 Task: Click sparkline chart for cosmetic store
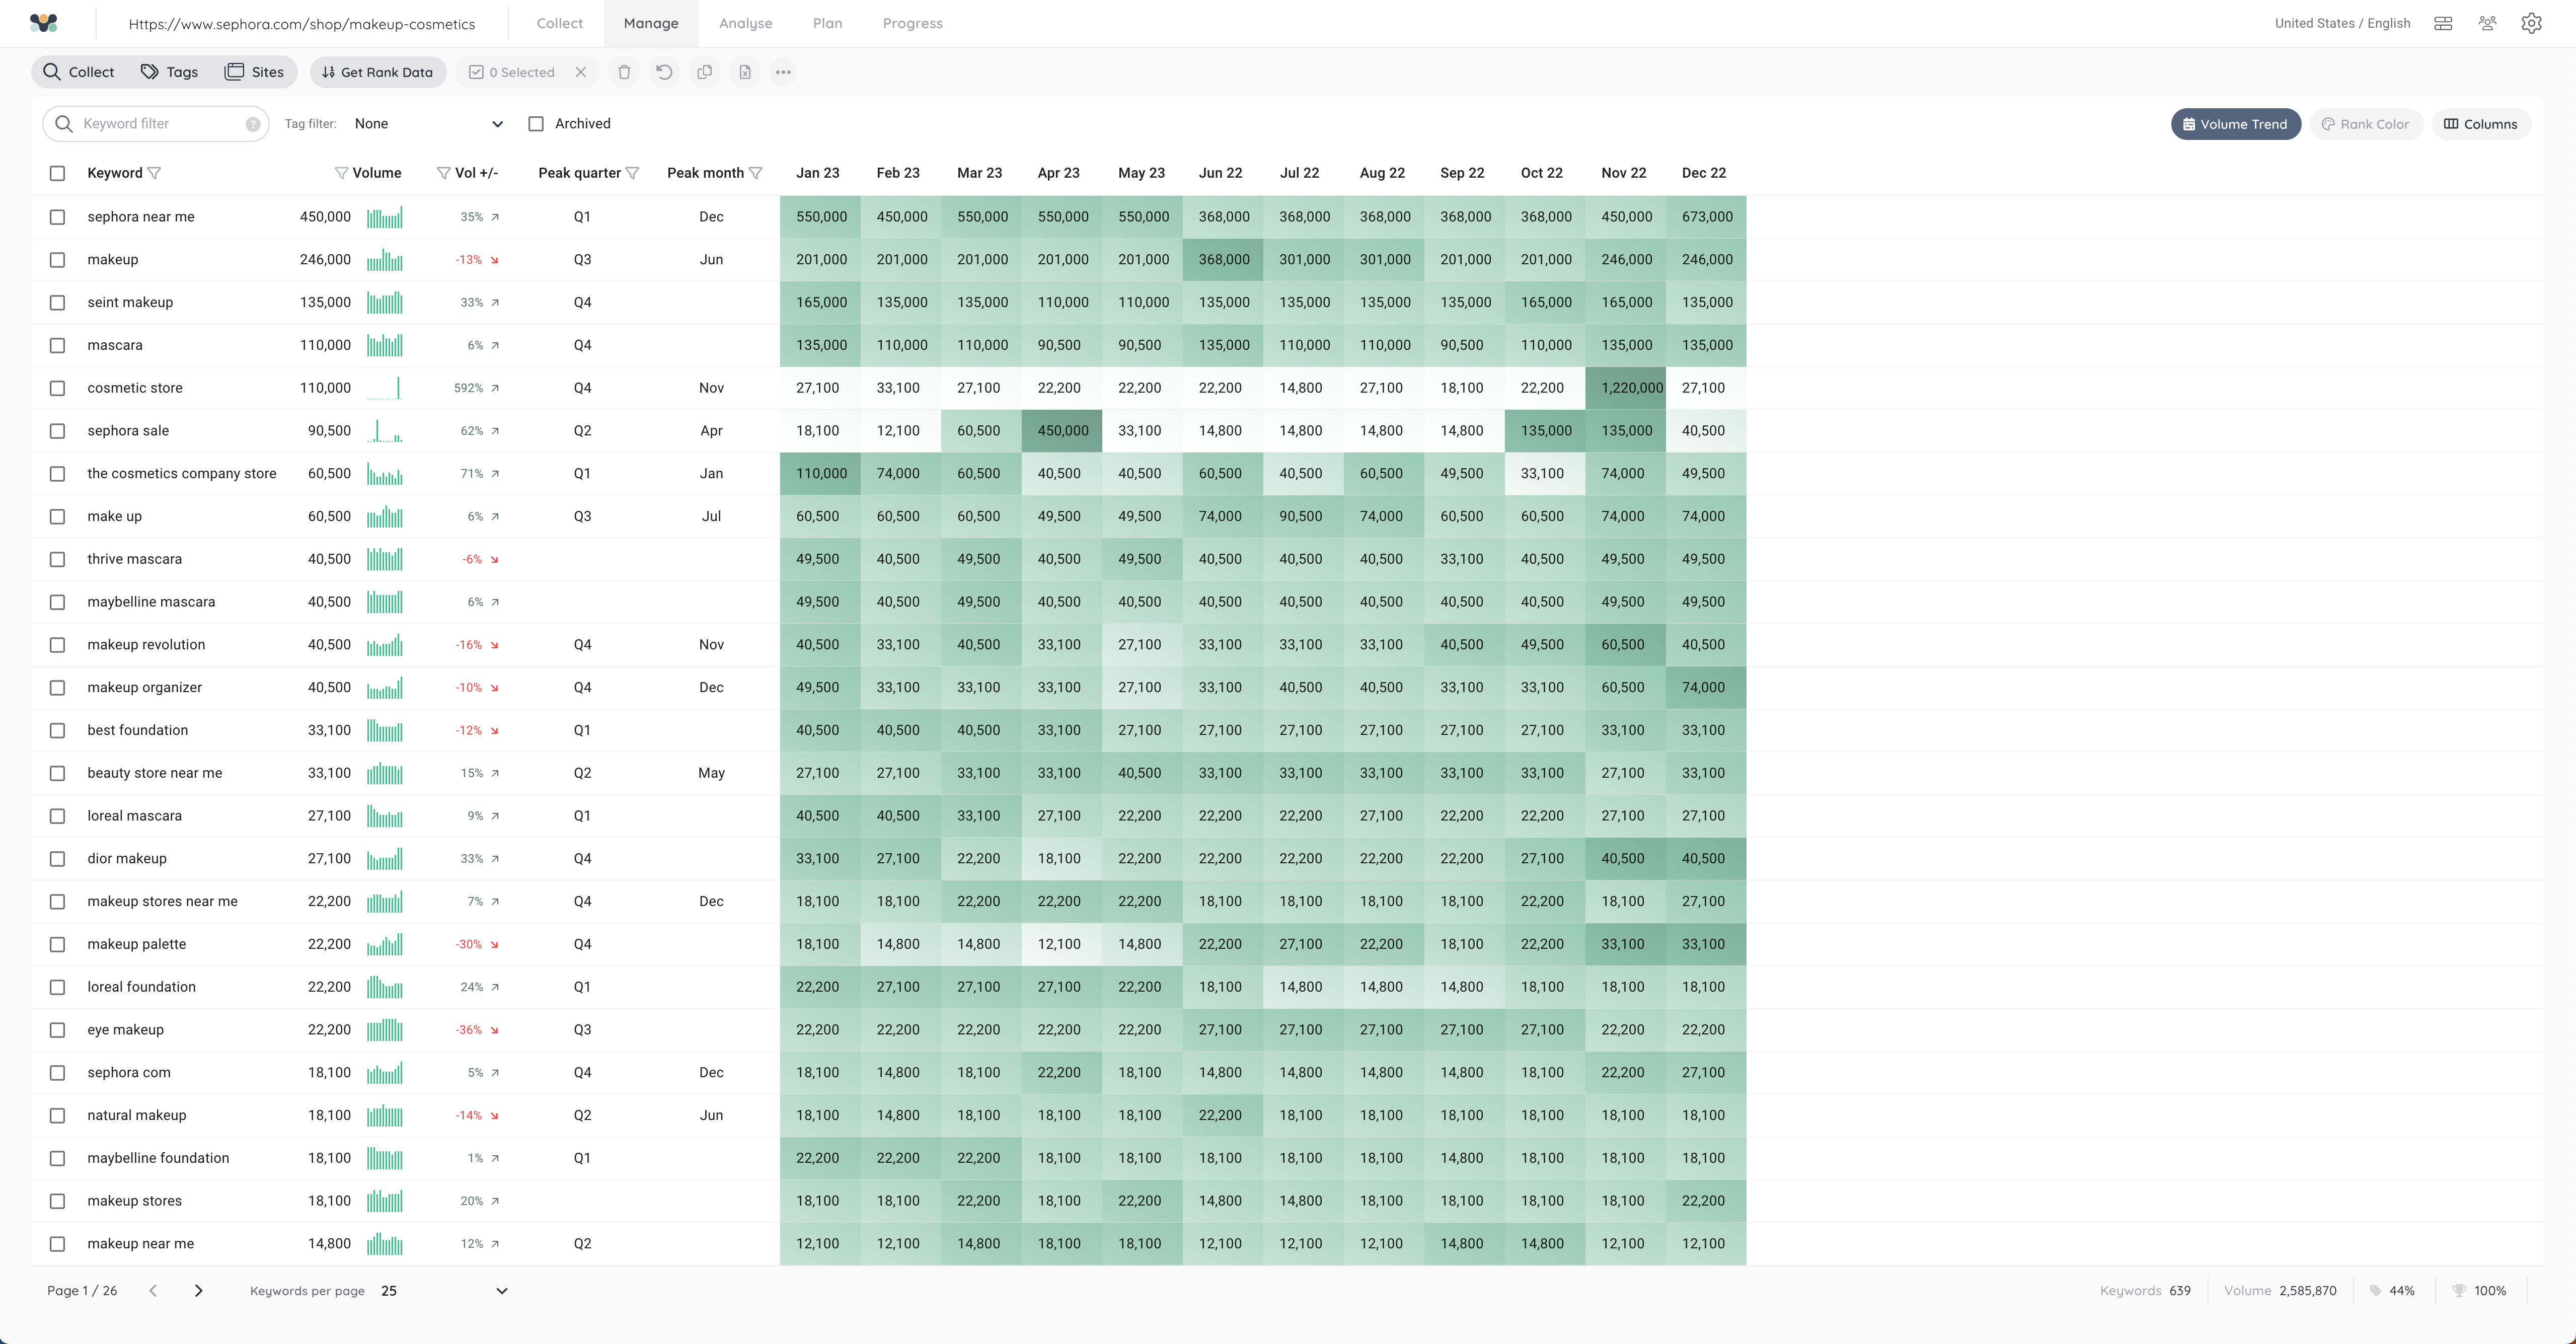tap(384, 388)
